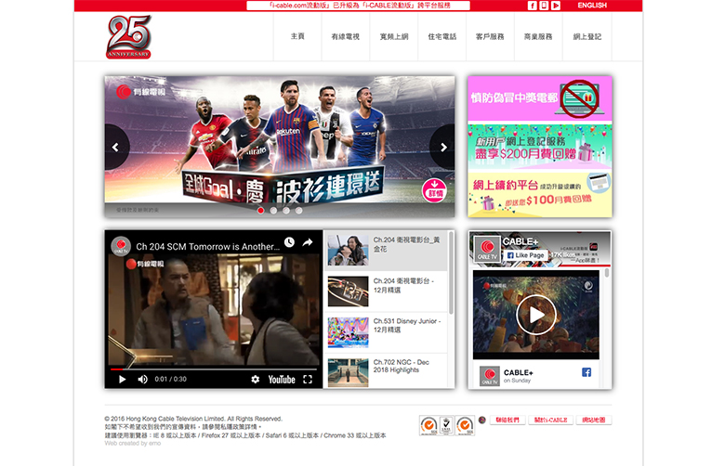Switch the site language to ENGLISH
The image size is (725, 466).
592,6
